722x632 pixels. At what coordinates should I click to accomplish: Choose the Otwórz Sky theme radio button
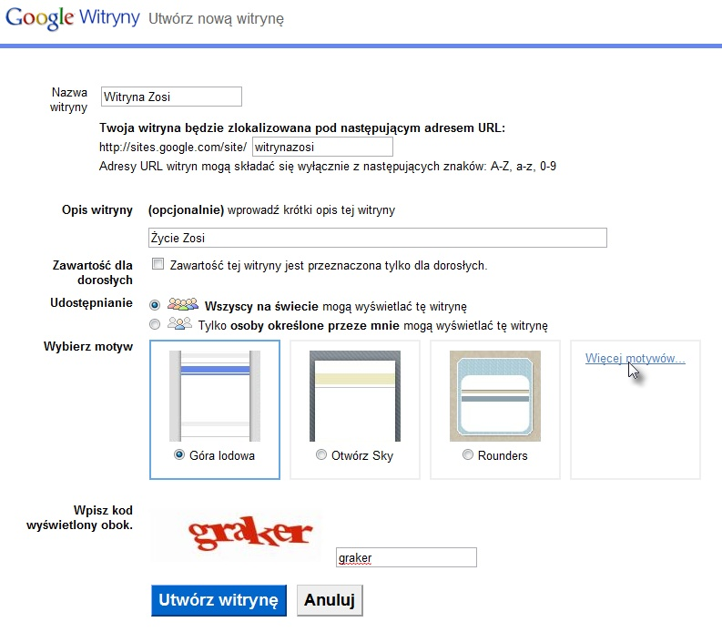[x=321, y=454]
